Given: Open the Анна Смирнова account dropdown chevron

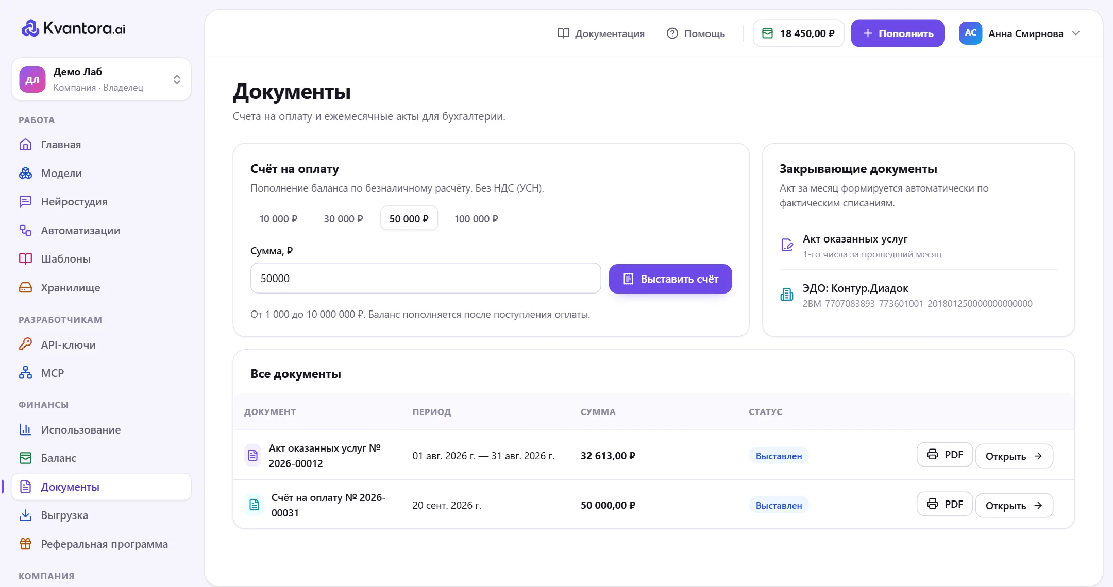Looking at the screenshot, I should 1076,33.
